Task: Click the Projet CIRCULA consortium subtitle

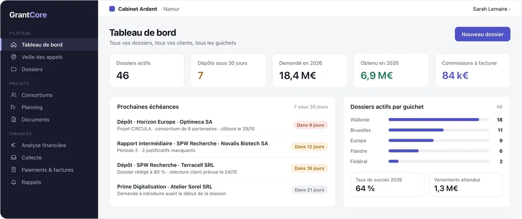Action: [186, 129]
